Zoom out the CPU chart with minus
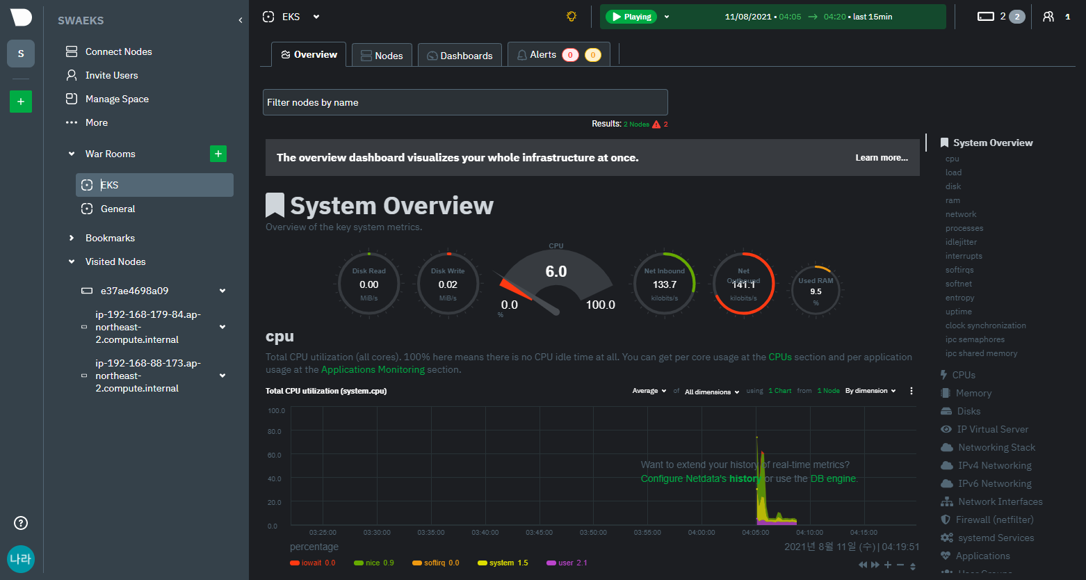 [900, 565]
